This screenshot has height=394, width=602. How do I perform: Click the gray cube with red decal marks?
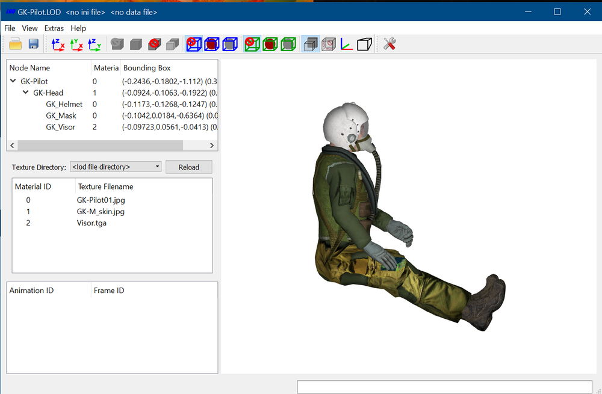click(329, 44)
